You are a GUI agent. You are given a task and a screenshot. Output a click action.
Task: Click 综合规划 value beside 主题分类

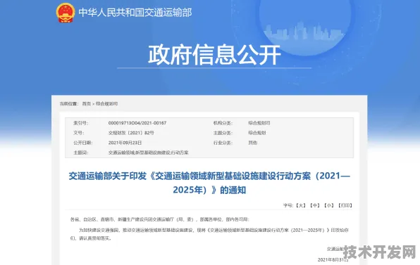point(257,133)
